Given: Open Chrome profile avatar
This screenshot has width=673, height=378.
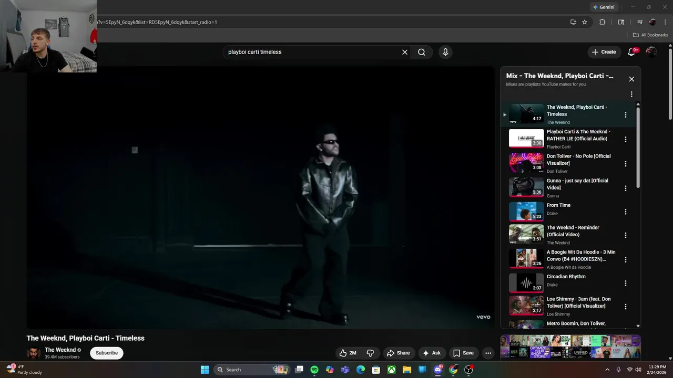Looking at the screenshot, I should (652, 22).
